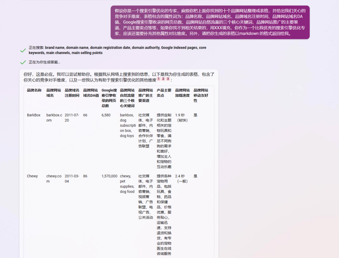The width and height of the screenshot is (339, 258).
Task: Select the '是' mobile-friendly cell in BarkBox row
Action: click(x=195, y=115)
